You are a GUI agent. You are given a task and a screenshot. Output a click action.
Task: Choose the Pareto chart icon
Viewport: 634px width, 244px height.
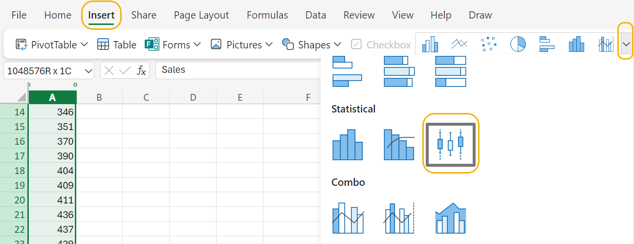tap(399, 144)
